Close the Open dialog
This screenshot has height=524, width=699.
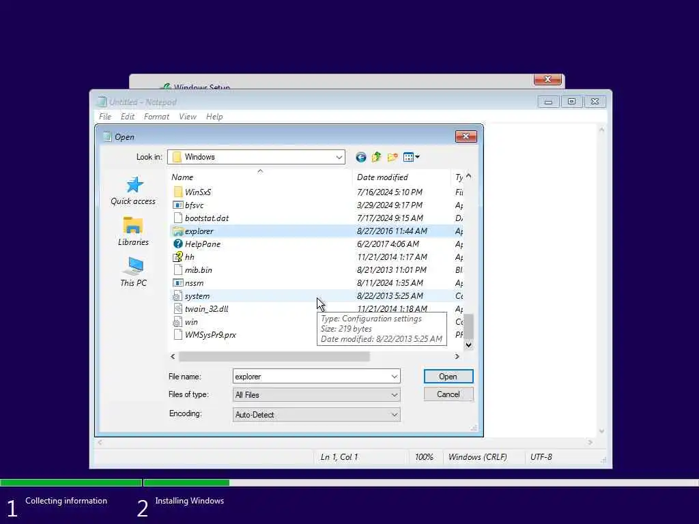466,136
